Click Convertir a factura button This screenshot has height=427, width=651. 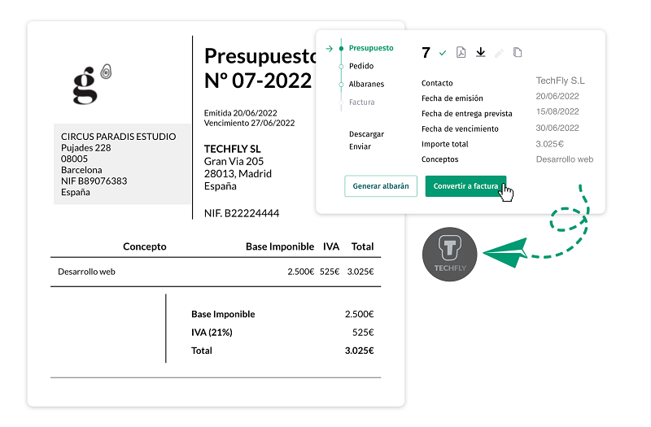(465, 186)
